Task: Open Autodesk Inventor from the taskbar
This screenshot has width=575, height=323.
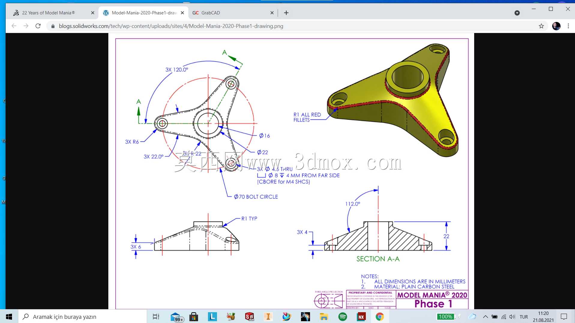Action: coord(268,316)
